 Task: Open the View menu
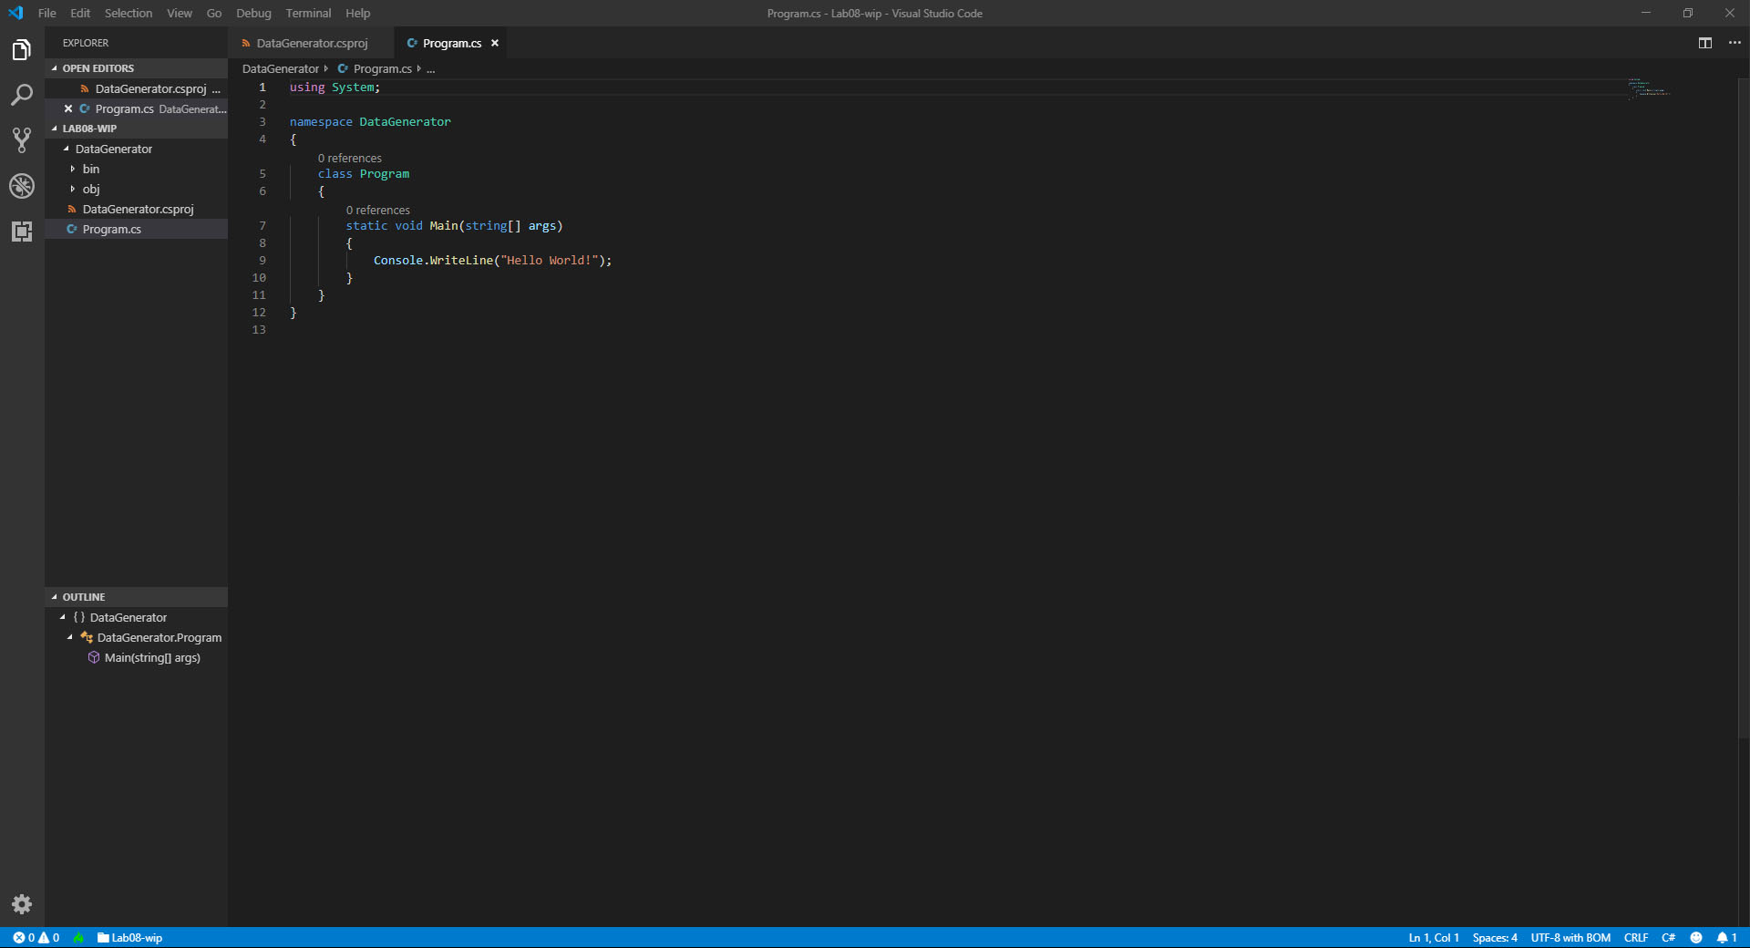pos(180,13)
